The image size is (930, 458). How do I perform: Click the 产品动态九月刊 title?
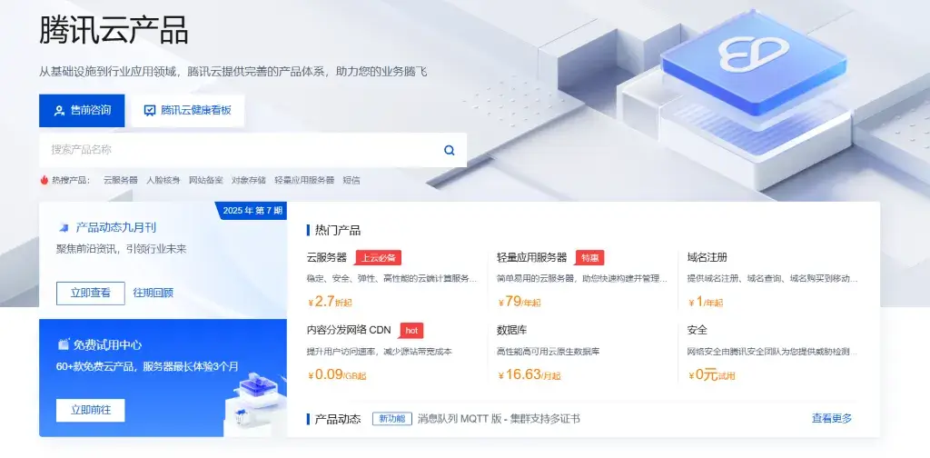[115, 227]
